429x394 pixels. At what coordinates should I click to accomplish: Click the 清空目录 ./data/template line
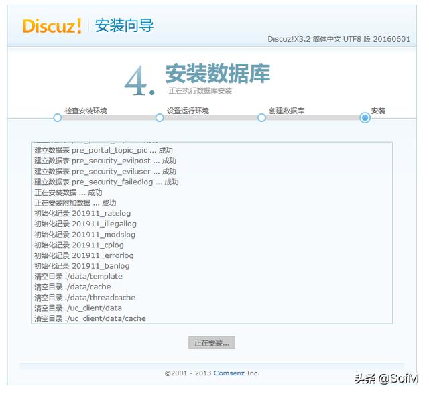pyautogui.click(x=78, y=277)
